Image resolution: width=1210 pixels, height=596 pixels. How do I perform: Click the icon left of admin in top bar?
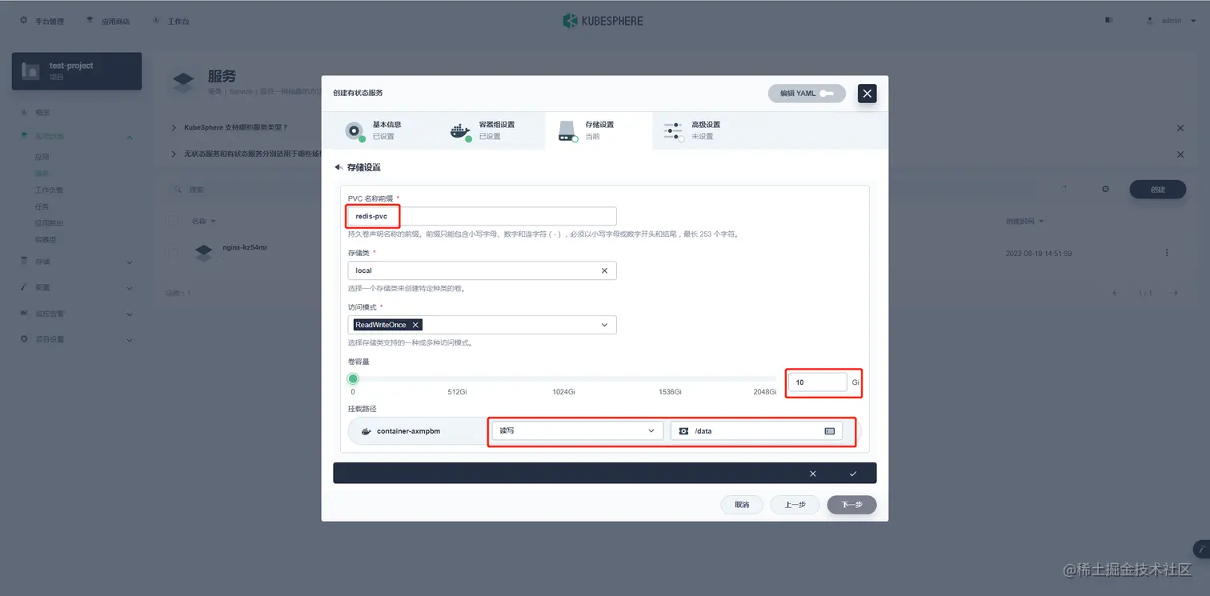coord(1109,21)
